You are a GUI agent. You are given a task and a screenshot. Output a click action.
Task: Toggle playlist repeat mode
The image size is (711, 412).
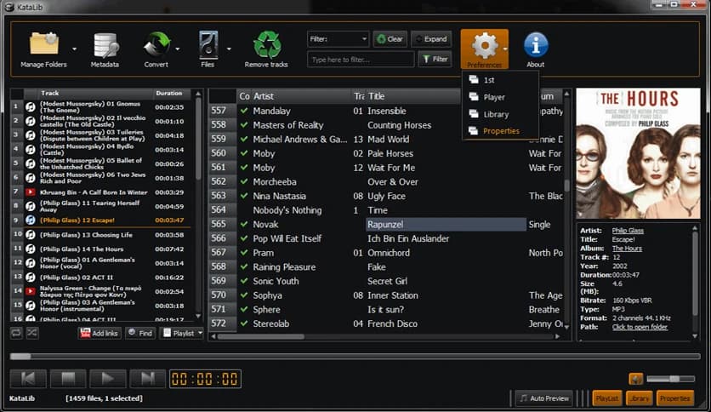pos(16,333)
